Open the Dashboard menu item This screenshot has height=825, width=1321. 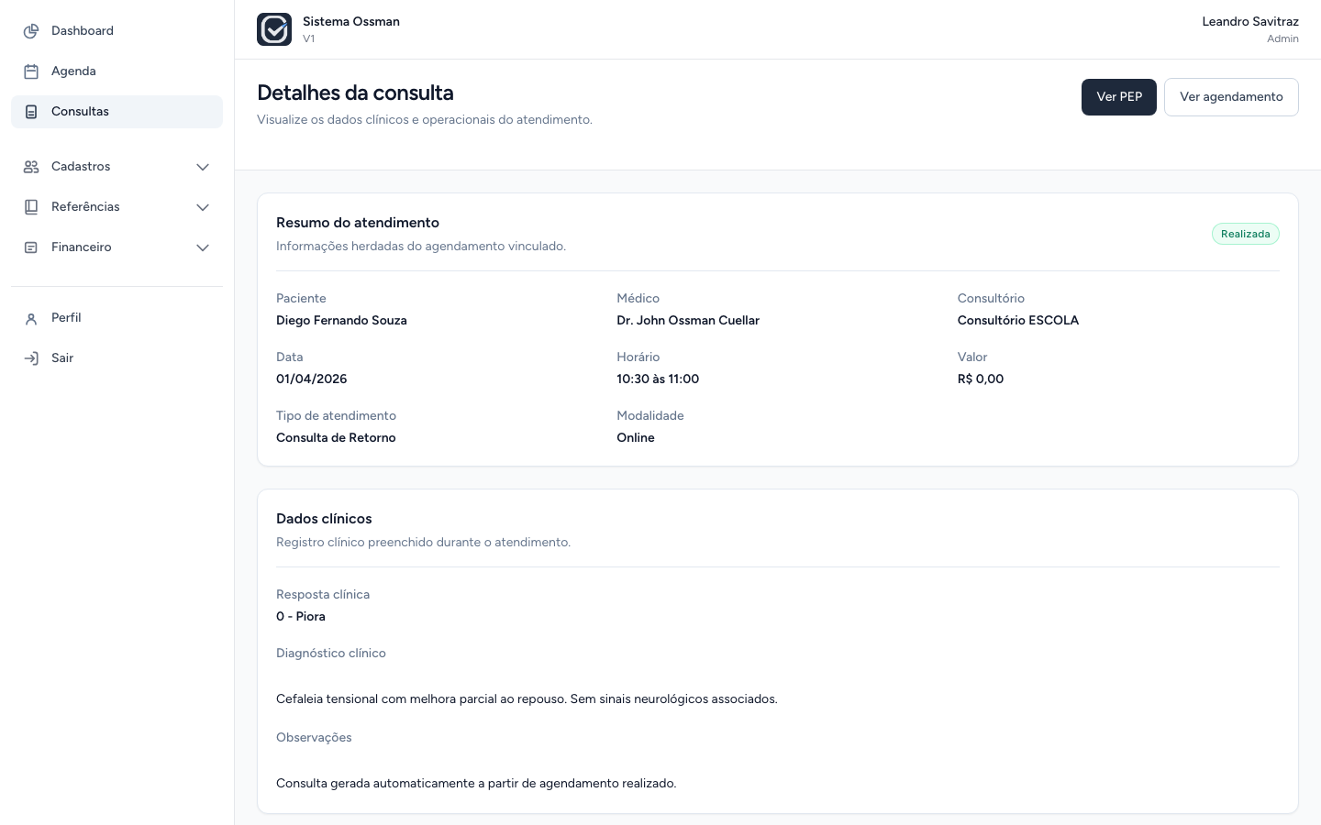[x=117, y=31]
